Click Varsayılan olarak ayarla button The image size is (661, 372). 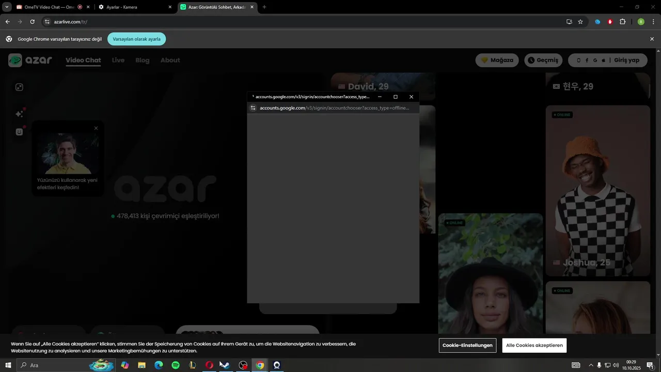coord(137,39)
